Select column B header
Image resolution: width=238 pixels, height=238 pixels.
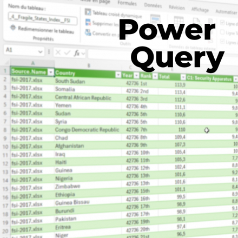(88, 65)
